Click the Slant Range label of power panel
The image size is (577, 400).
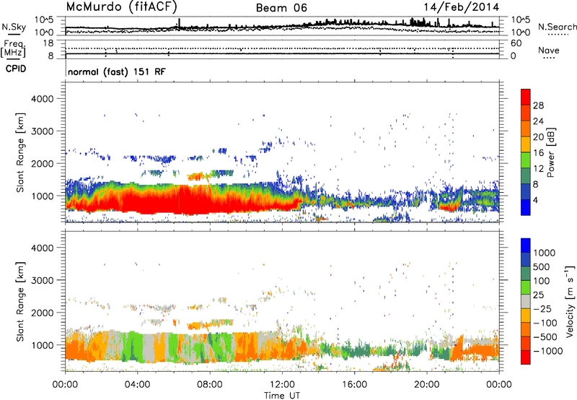[x=20, y=152]
